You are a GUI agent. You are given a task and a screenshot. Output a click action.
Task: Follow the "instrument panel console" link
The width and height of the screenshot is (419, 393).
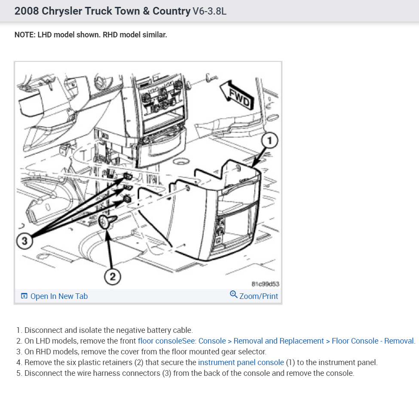[241, 363]
